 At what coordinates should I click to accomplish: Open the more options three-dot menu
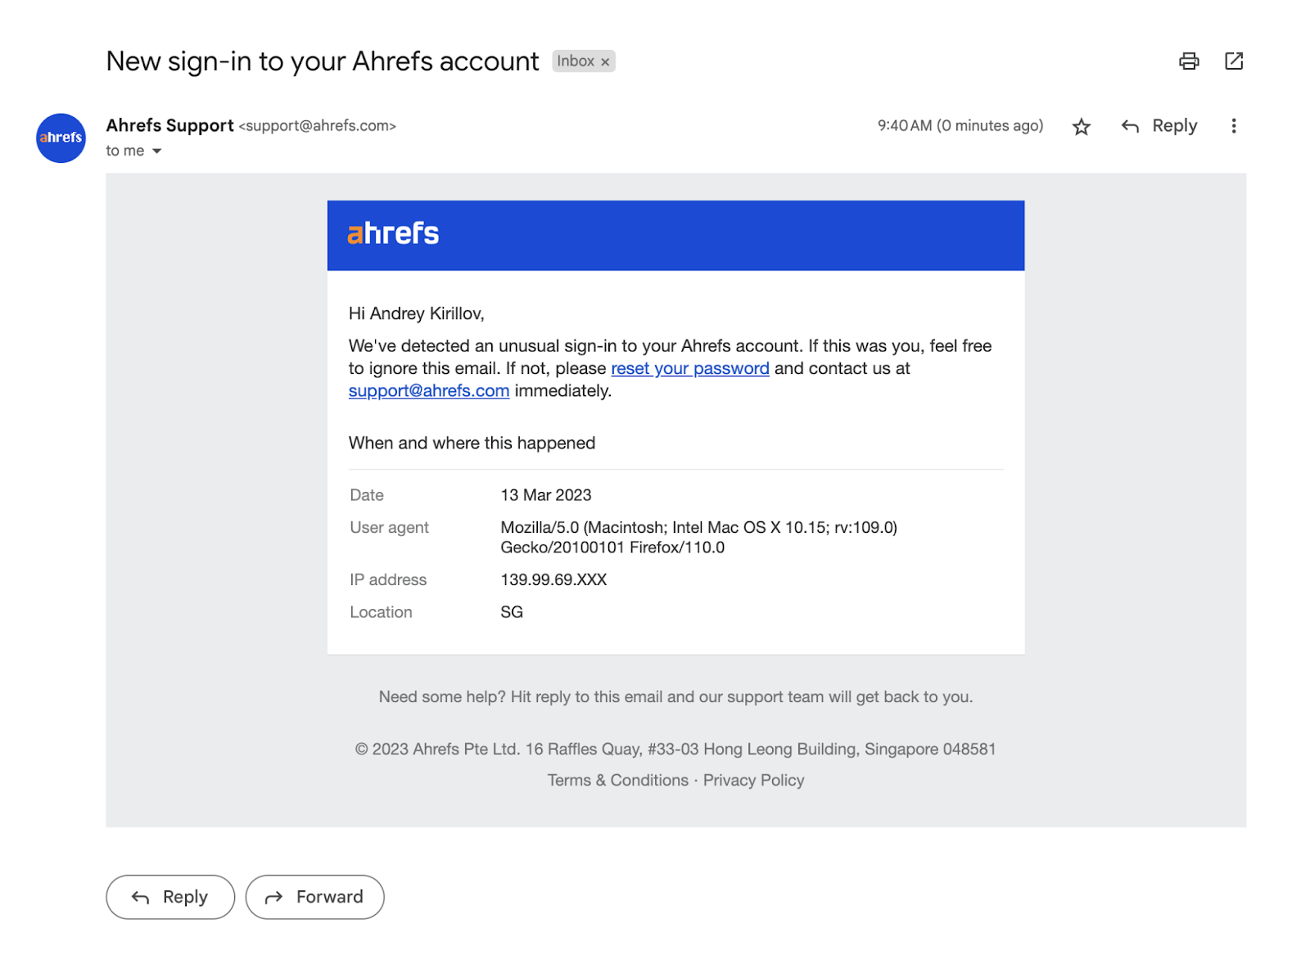(x=1233, y=126)
